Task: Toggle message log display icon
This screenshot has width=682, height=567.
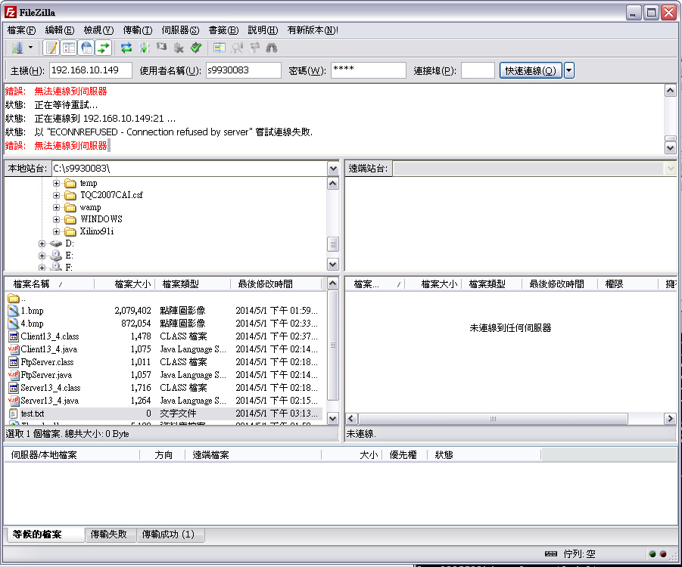Action: coord(51,48)
